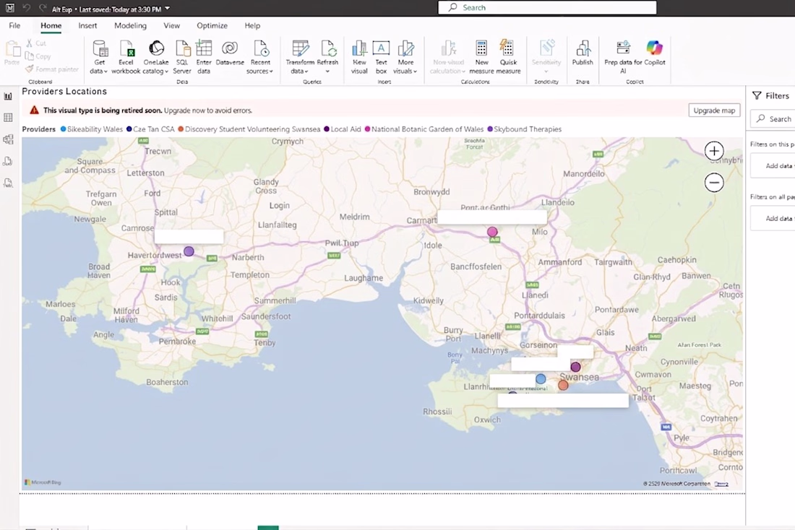Click Transform data
795x530 pixels.
300,57
